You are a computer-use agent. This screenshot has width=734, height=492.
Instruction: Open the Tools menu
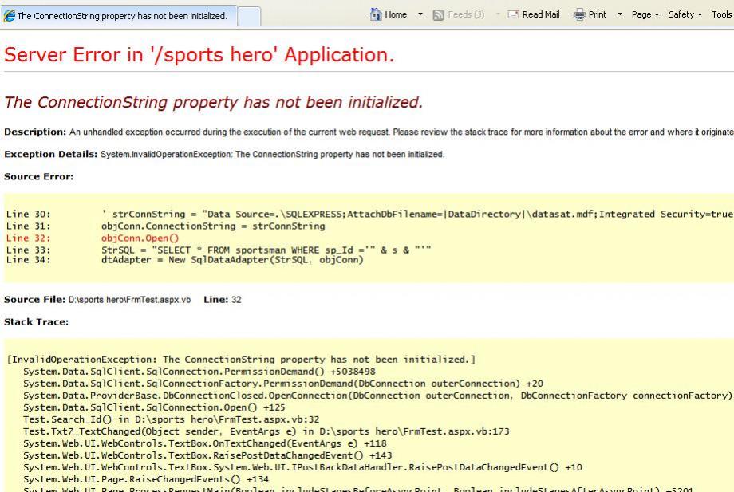722,14
